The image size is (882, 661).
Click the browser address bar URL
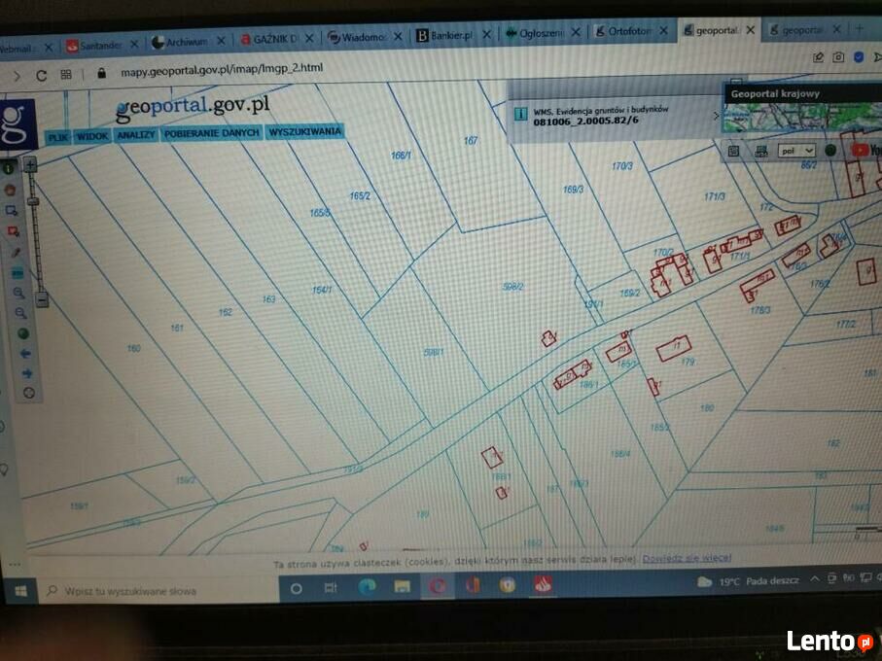pyautogui.click(x=222, y=69)
